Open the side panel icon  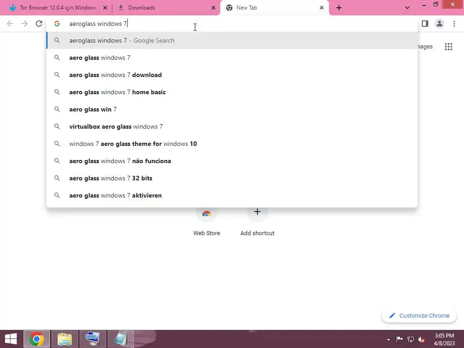pos(425,24)
